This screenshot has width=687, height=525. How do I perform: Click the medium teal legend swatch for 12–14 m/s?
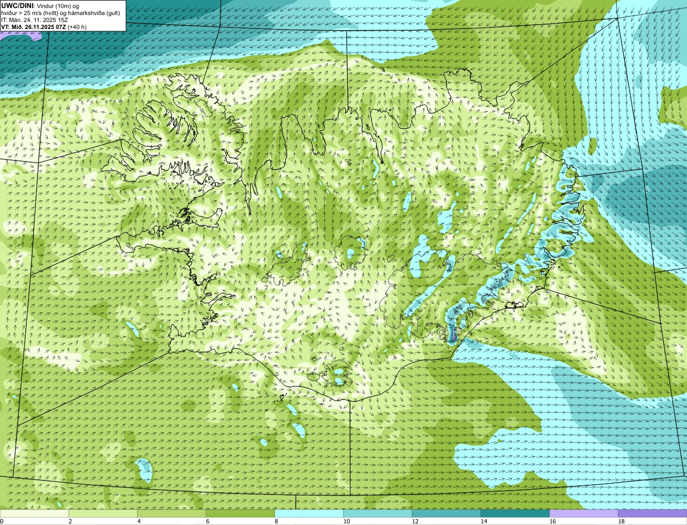coord(447,513)
